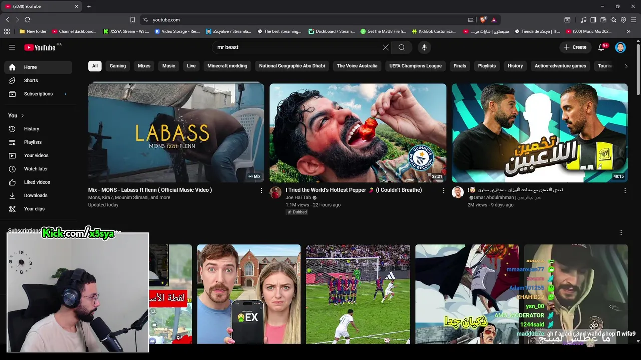Image resolution: width=641 pixels, height=360 pixels.
Task: Open the football free kick short
Action: [358, 294]
